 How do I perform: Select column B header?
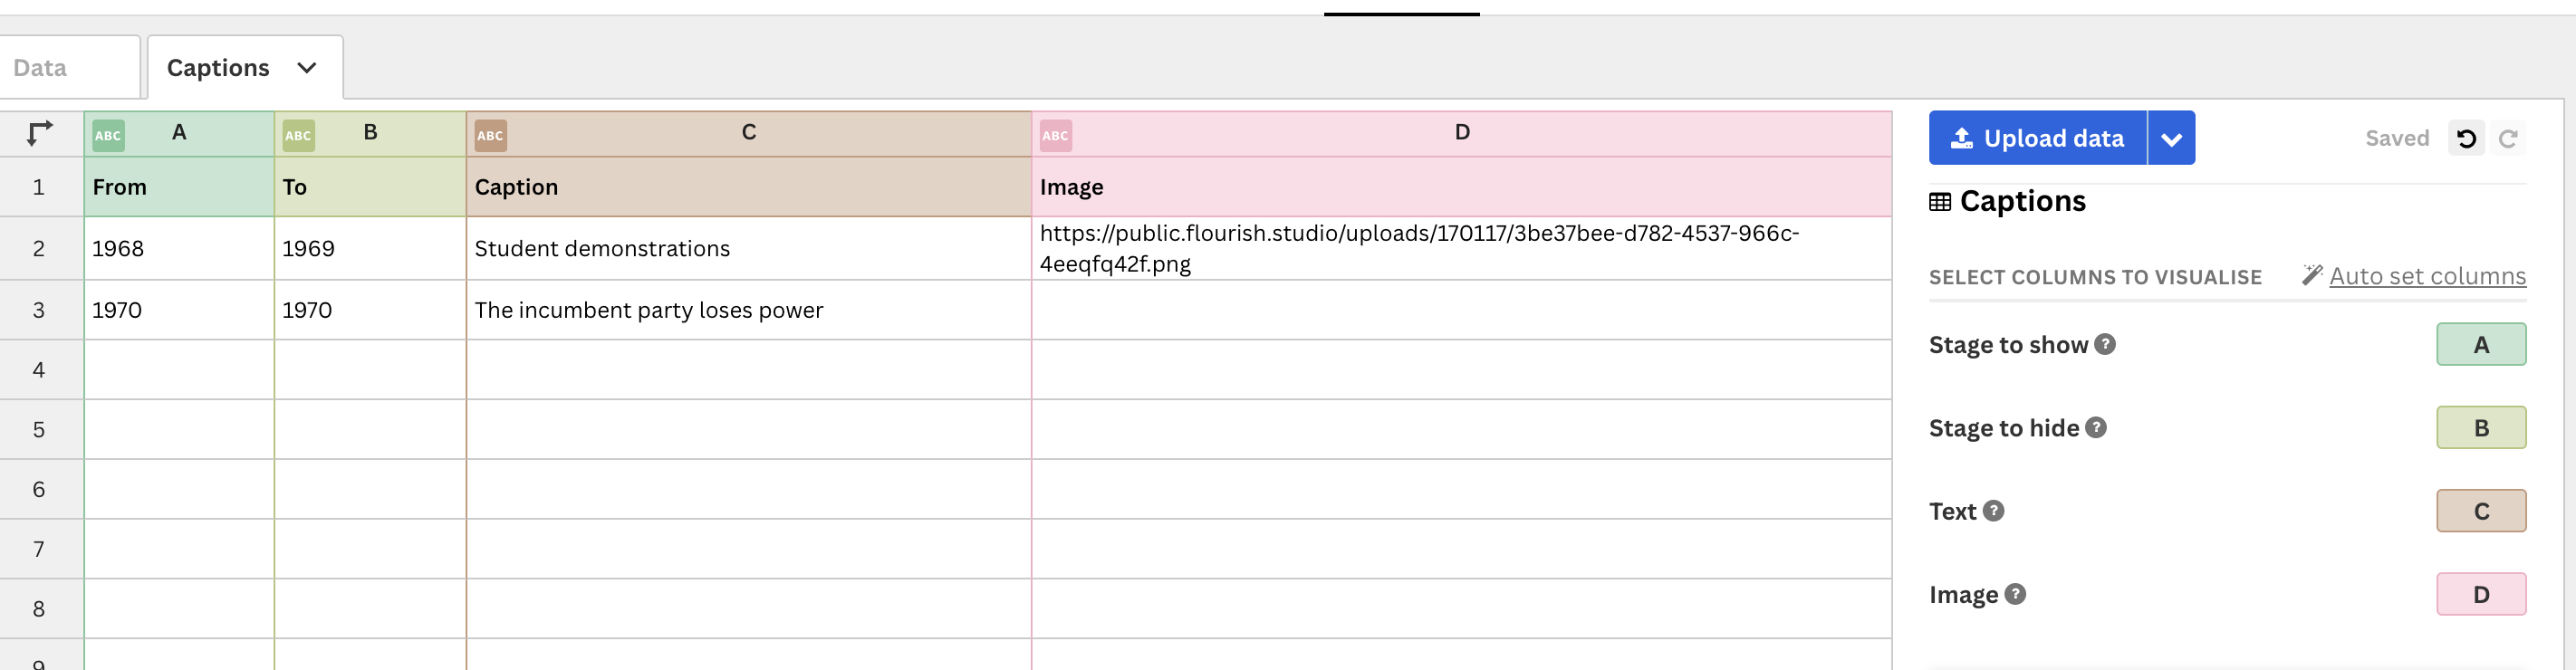click(370, 134)
